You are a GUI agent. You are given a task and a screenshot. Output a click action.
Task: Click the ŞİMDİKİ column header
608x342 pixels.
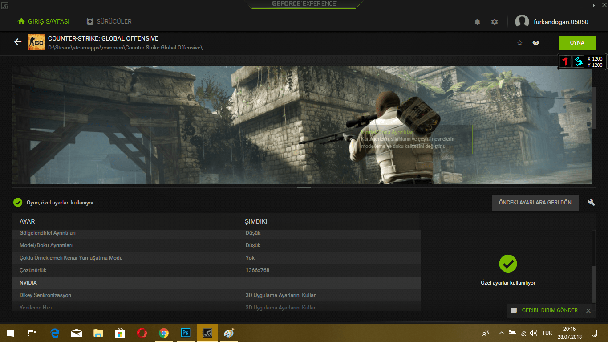point(256,221)
